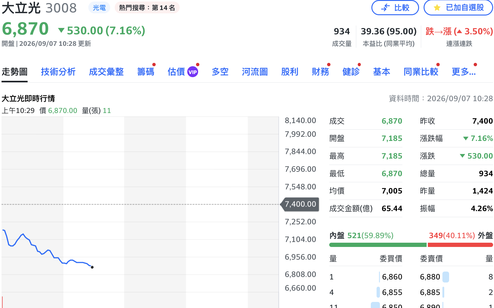Click the red up triangle beside 3.50%
The image size is (494, 308).
[459, 31]
